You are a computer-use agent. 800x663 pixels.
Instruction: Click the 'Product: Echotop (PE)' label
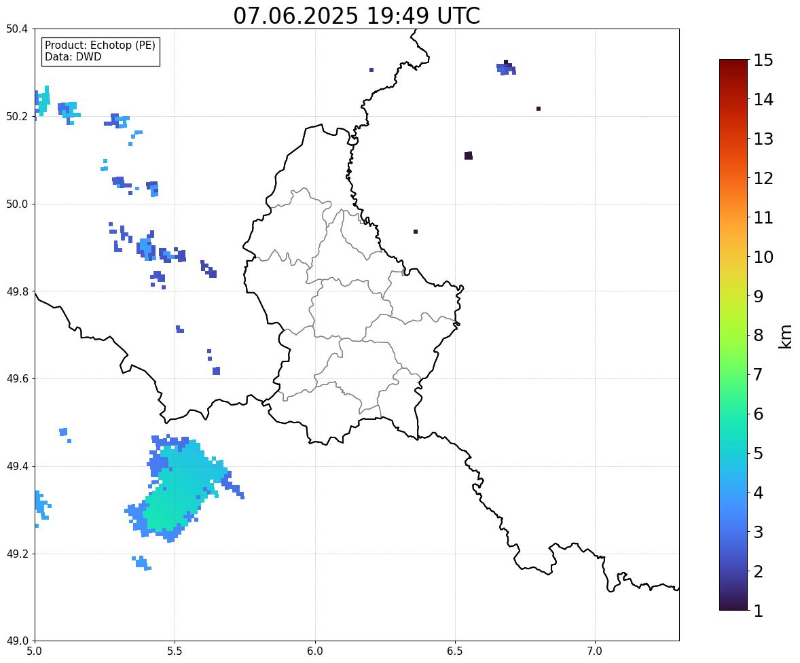point(100,46)
